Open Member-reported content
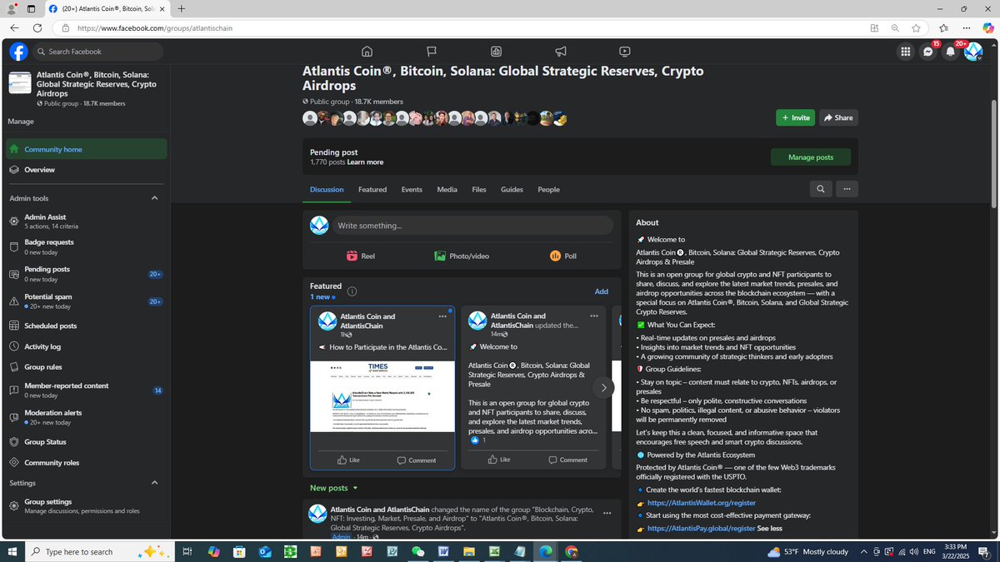The image size is (1000, 562). 86,390
